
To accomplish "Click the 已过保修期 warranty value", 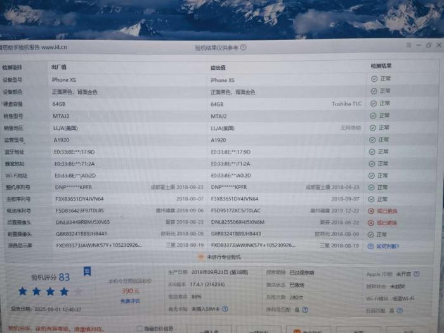I will point(301,273).
